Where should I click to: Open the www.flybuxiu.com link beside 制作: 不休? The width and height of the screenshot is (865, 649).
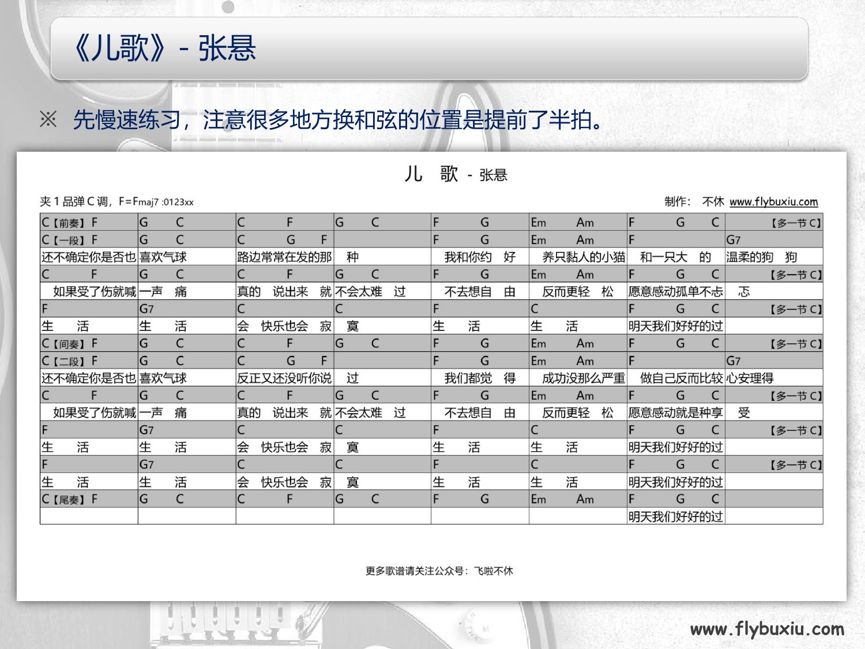[x=773, y=201]
